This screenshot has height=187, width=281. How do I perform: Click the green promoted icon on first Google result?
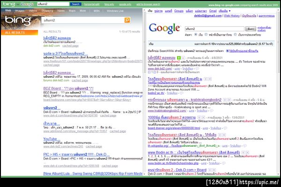[179, 58]
